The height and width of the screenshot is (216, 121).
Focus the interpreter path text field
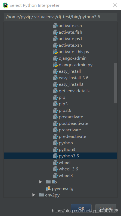(60, 17)
